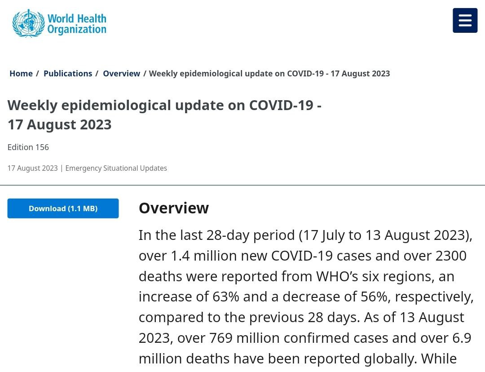Open the hamburger navigation menu
Viewport: 485px width, 372px height.
[465, 20]
